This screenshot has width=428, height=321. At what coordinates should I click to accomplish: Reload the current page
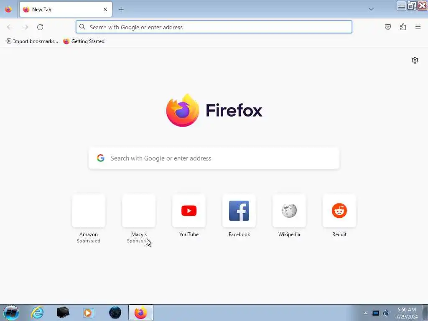click(x=40, y=27)
